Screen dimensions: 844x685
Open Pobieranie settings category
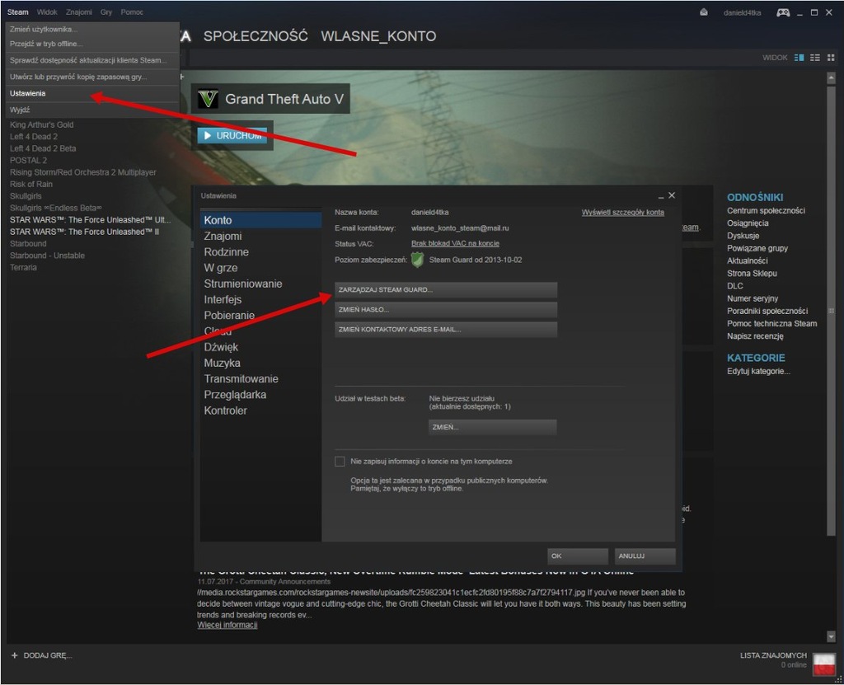pyautogui.click(x=261, y=316)
